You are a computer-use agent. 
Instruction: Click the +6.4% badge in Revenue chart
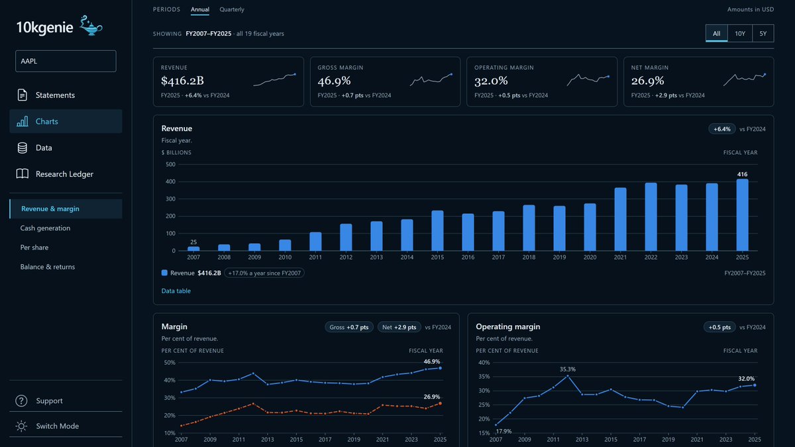point(721,128)
